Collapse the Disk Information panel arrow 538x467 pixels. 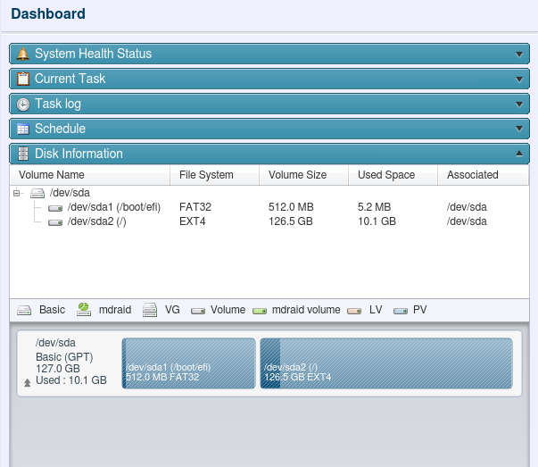click(519, 154)
